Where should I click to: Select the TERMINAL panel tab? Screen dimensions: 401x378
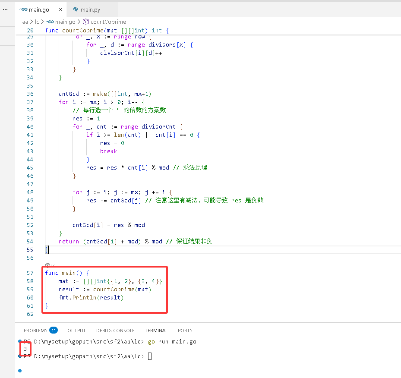[156, 331]
